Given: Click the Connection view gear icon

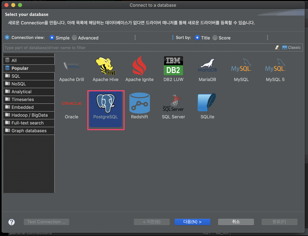Looking at the screenshot, I should pos(7,37).
